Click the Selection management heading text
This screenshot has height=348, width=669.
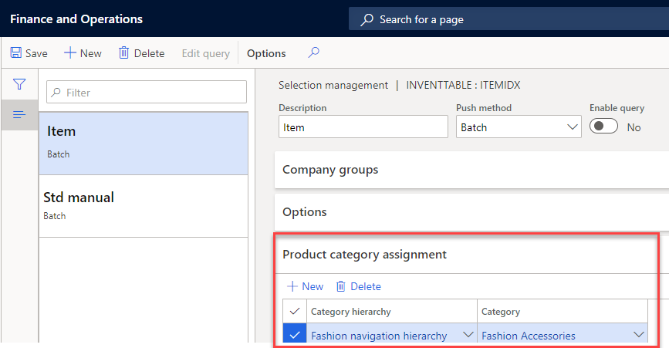click(x=333, y=86)
